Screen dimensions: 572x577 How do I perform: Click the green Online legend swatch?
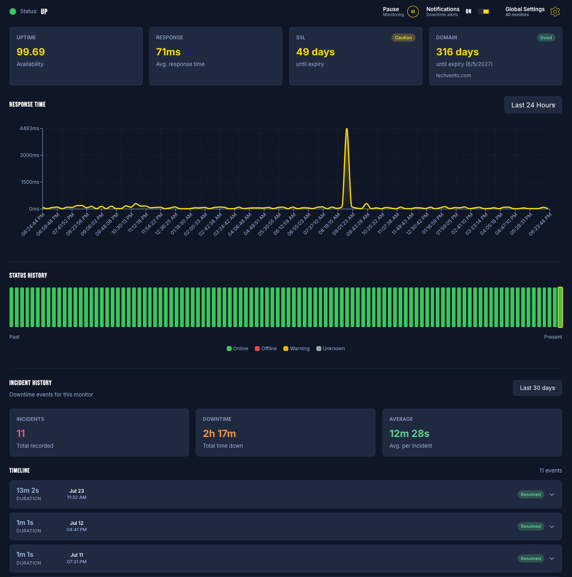(229, 349)
